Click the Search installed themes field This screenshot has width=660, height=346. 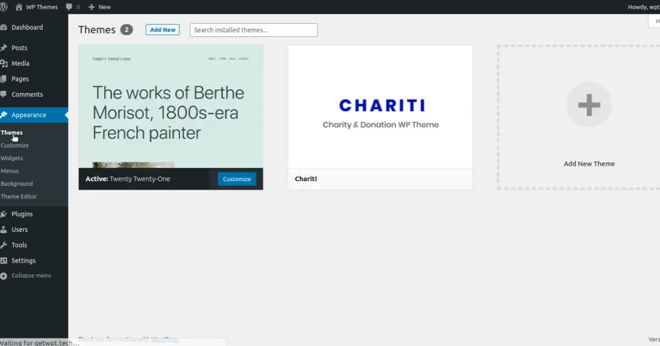click(253, 30)
